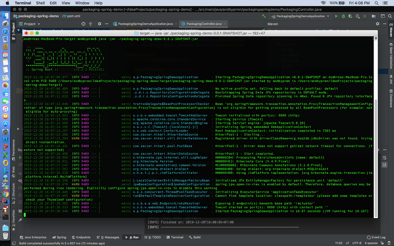This screenshot has width=394, height=246.
Task: Open the Shell menu
Action: pyautogui.click(x=40, y=3)
